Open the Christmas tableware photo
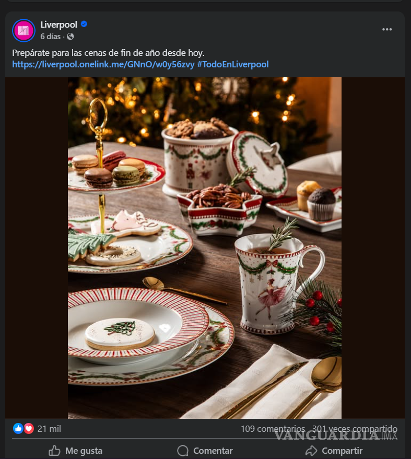 pyautogui.click(x=205, y=248)
